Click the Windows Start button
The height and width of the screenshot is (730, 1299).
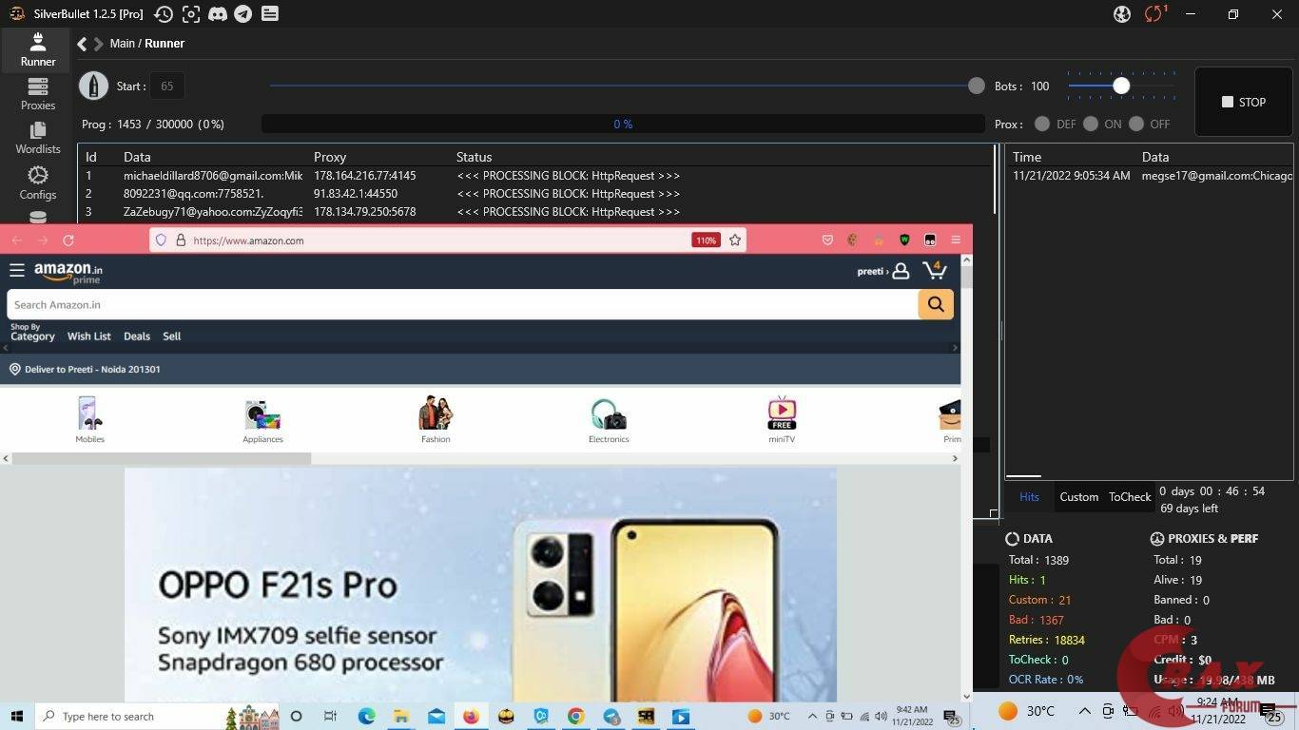pyautogui.click(x=17, y=717)
